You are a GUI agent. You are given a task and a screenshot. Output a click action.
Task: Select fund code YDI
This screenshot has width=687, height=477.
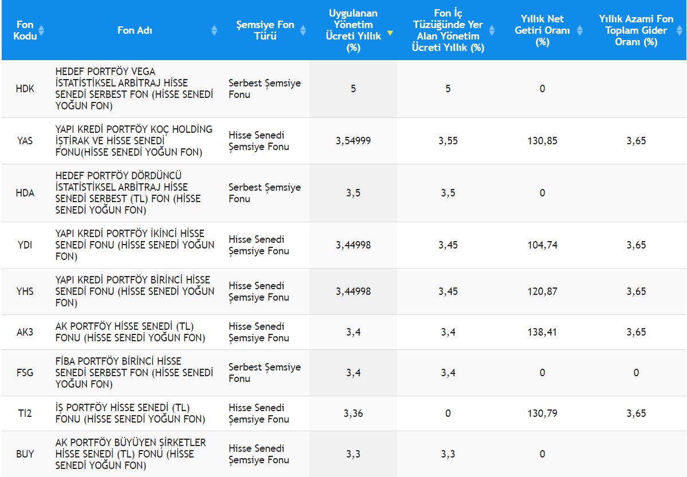[x=25, y=245]
